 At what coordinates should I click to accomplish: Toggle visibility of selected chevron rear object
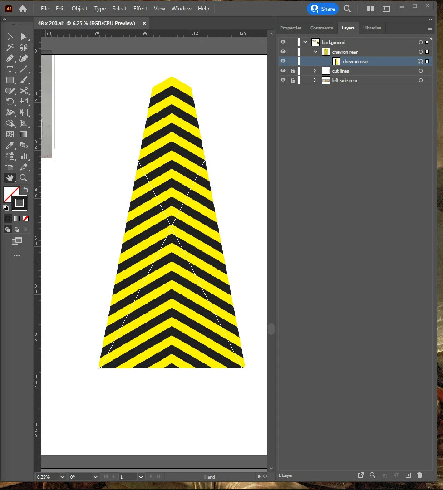pos(283,61)
